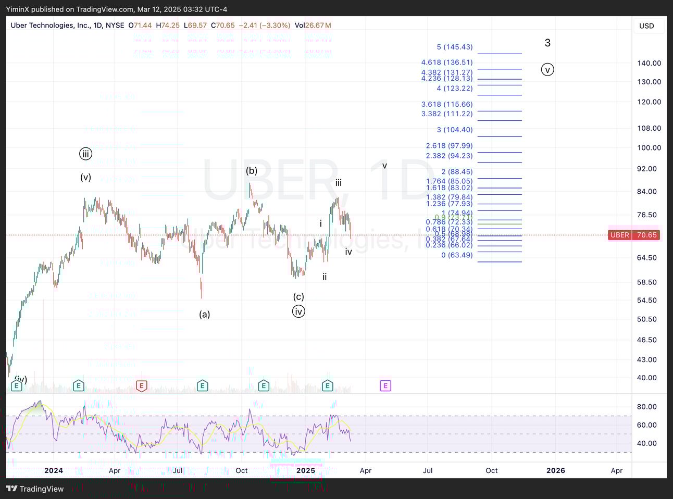Click the UBER 70.65 price tag
This screenshot has height=499, width=673.
click(x=634, y=235)
